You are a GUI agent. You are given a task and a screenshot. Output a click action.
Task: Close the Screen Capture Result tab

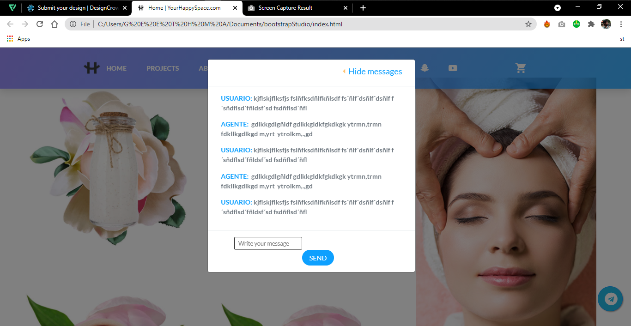pos(346,8)
